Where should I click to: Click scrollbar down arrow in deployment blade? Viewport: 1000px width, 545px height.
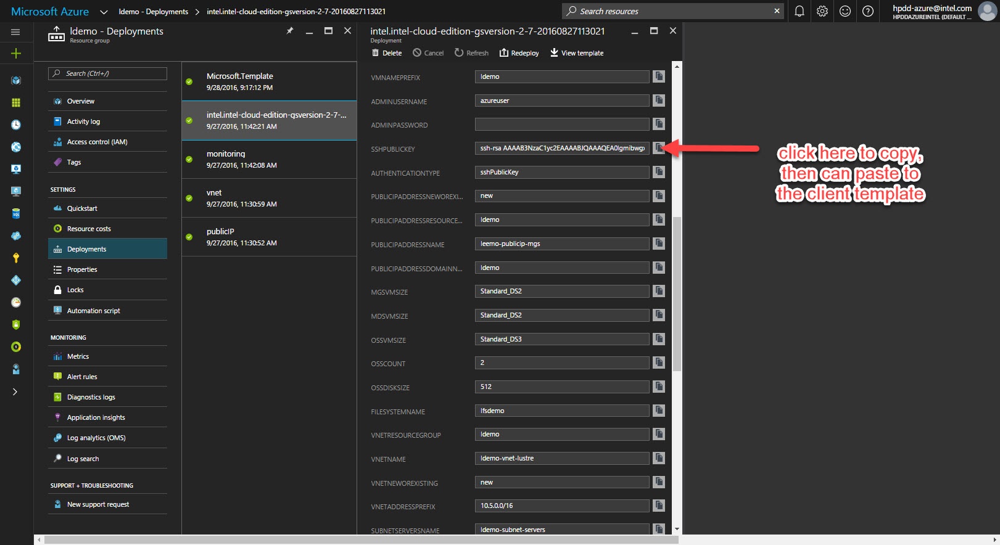677,529
